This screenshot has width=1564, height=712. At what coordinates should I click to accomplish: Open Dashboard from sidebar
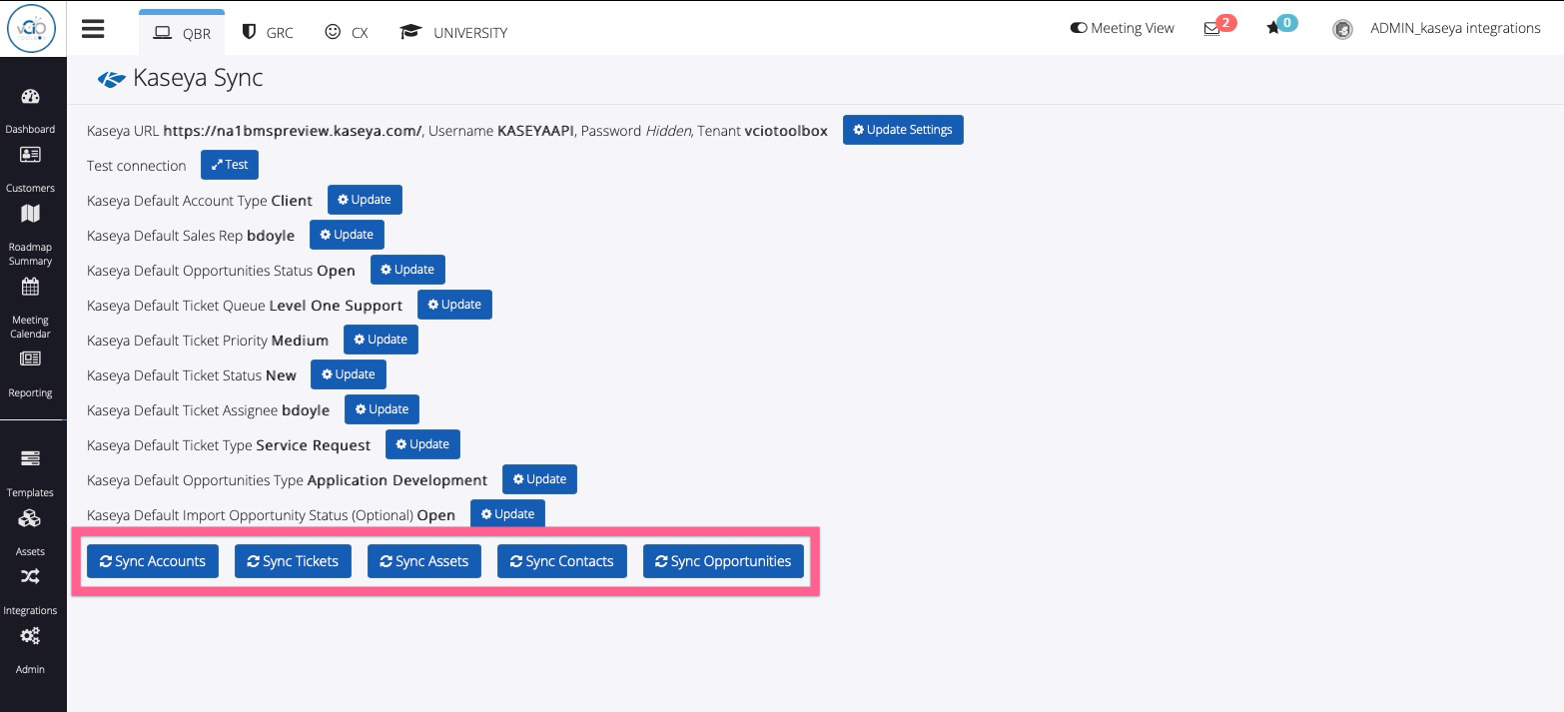click(30, 111)
